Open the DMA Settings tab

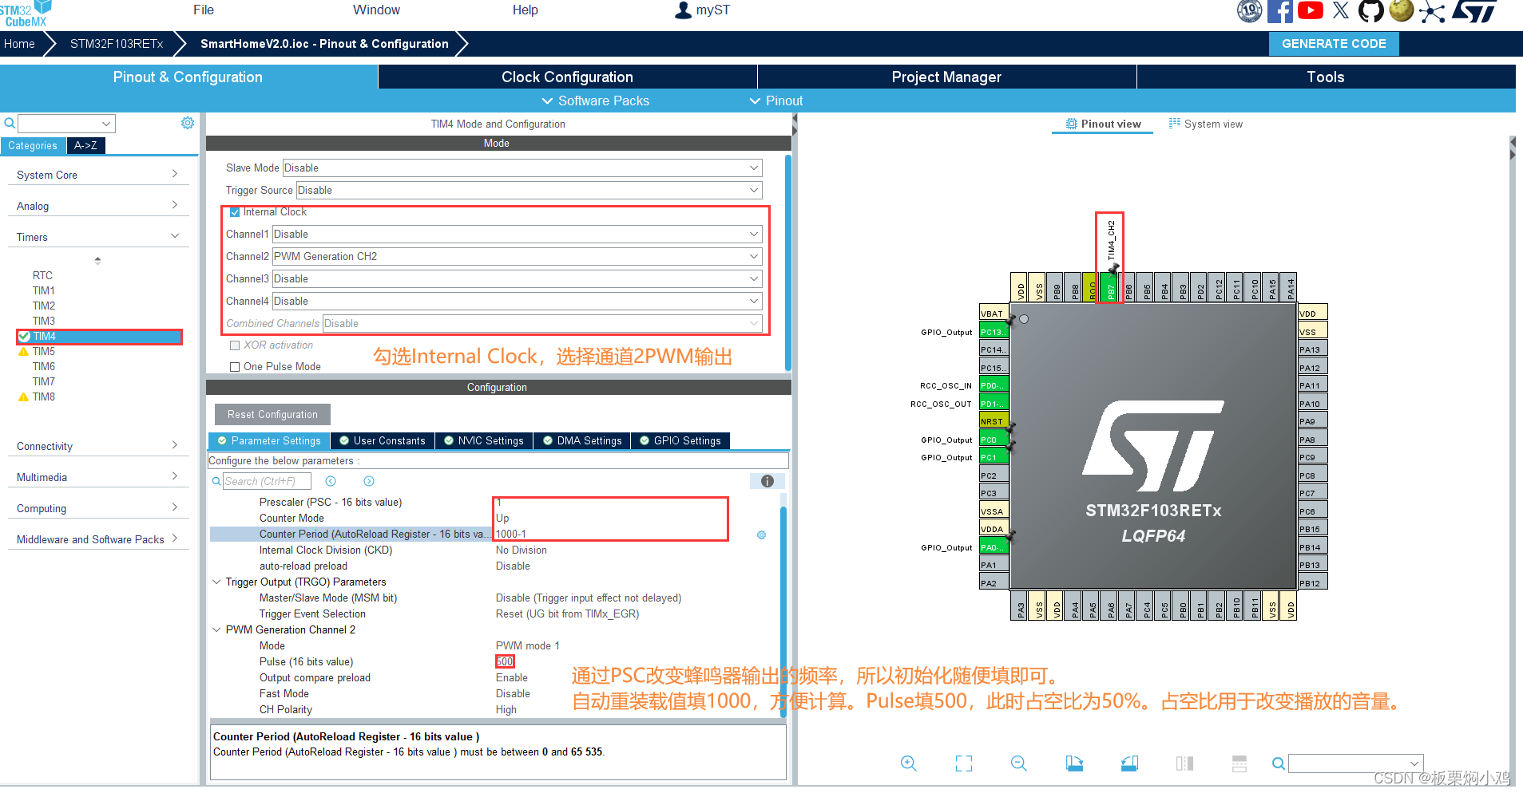click(582, 440)
